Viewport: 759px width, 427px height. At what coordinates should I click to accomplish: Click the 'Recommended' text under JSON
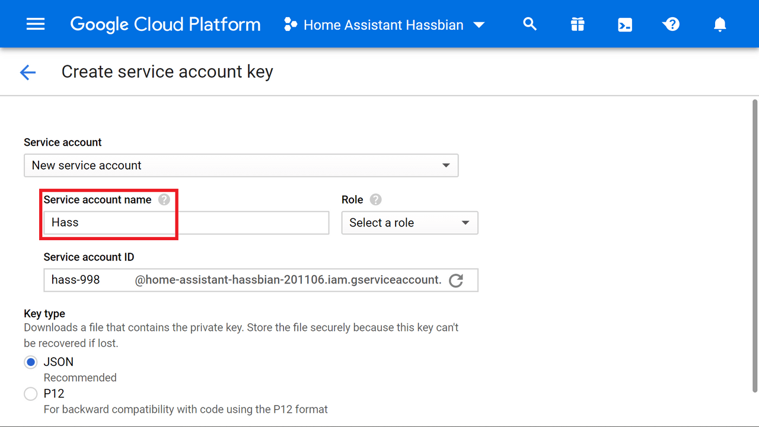click(80, 378)
